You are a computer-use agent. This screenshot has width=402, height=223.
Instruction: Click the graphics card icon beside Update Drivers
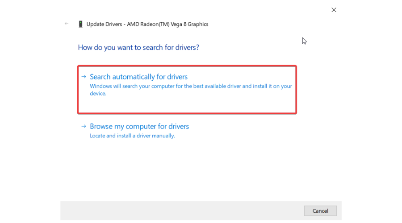[80, 24]
